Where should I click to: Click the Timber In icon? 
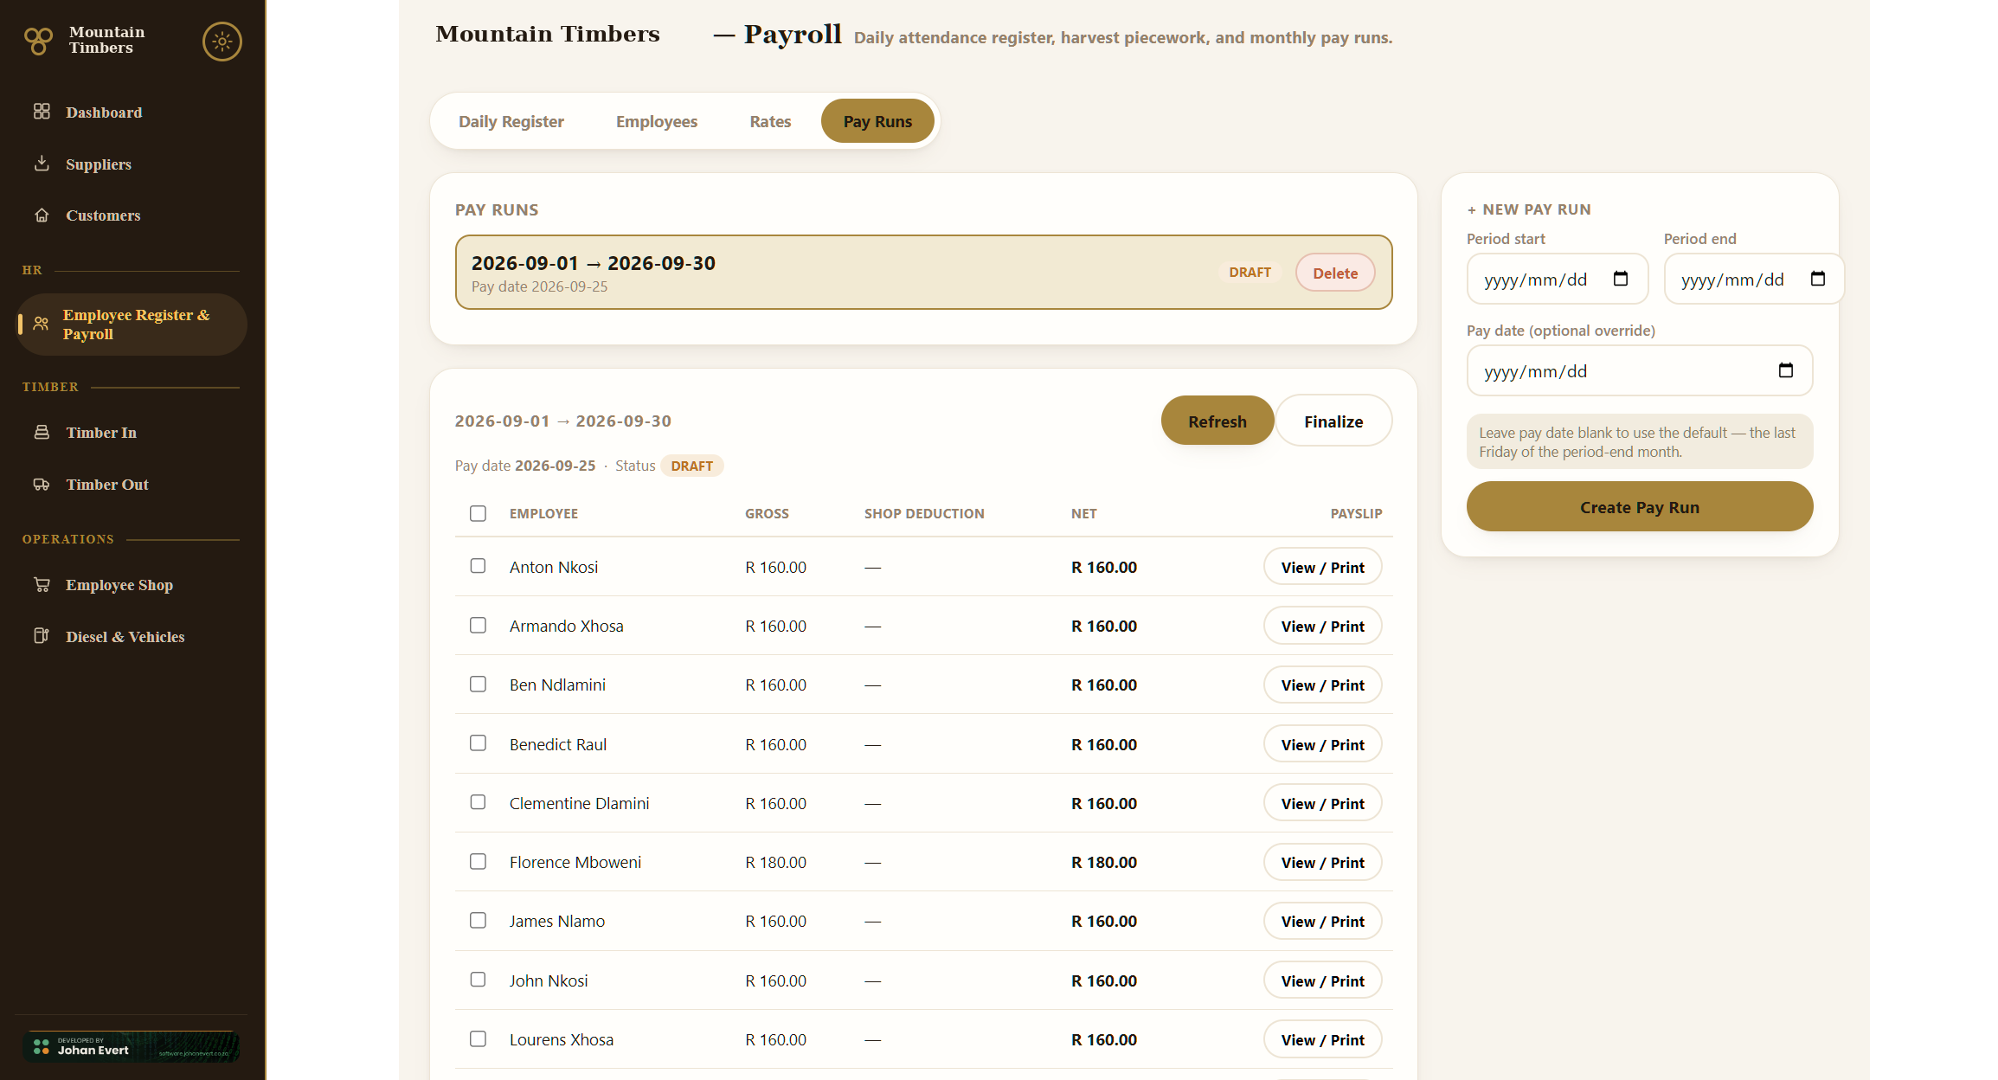pos(42,432)
